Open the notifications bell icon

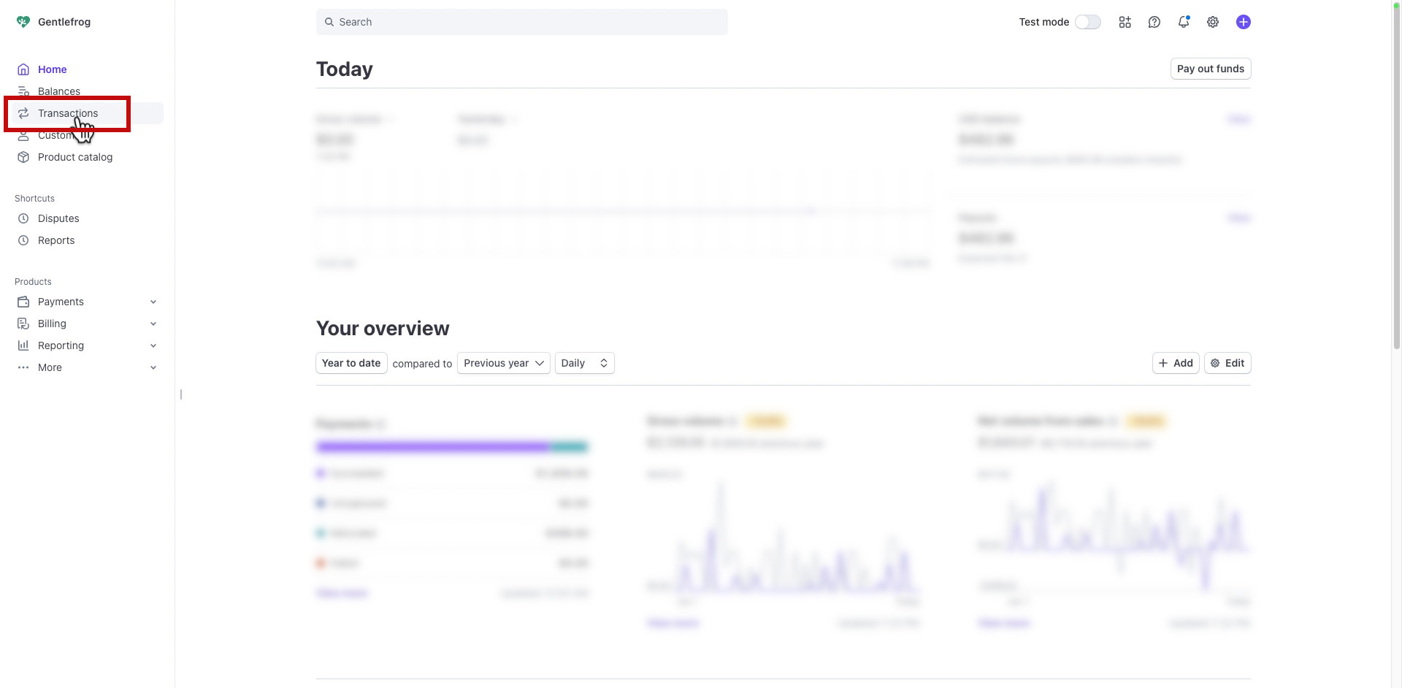tap(1183, 22)
